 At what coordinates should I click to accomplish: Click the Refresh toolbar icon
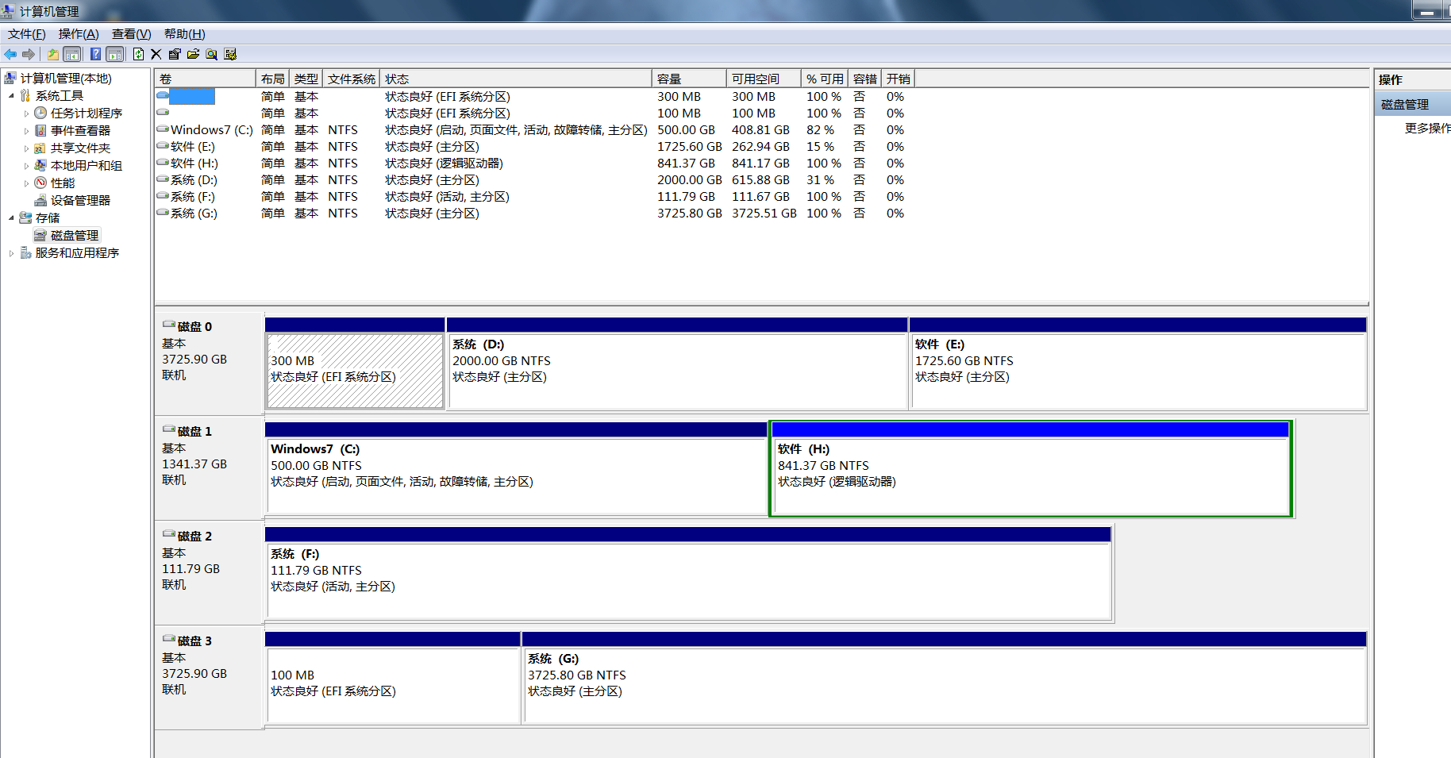tap(138, 54)
